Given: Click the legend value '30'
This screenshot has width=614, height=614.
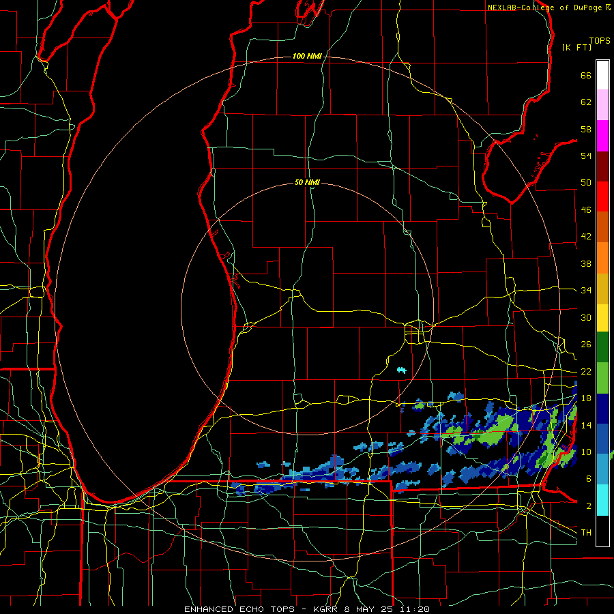Looking at the screenshot, I should click(586, 317).
